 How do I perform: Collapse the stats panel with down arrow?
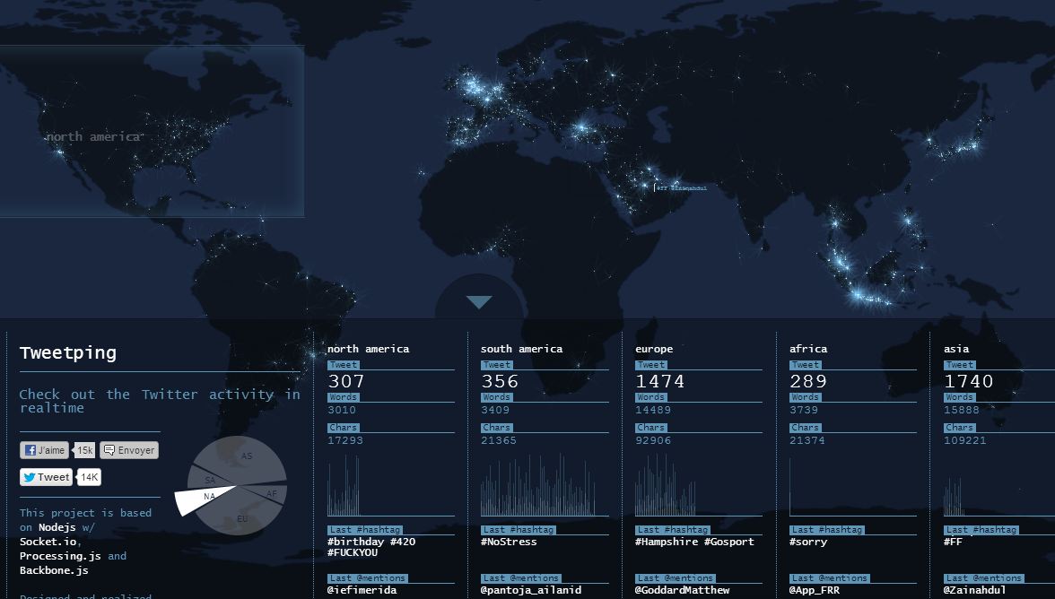(479, 302)
